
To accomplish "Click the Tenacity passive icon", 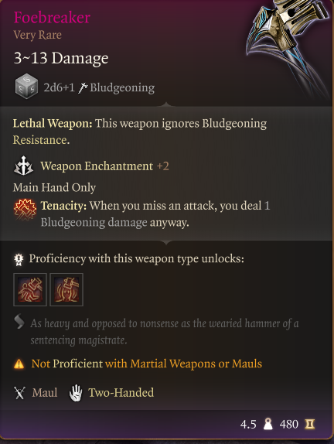I will [25, 210].
